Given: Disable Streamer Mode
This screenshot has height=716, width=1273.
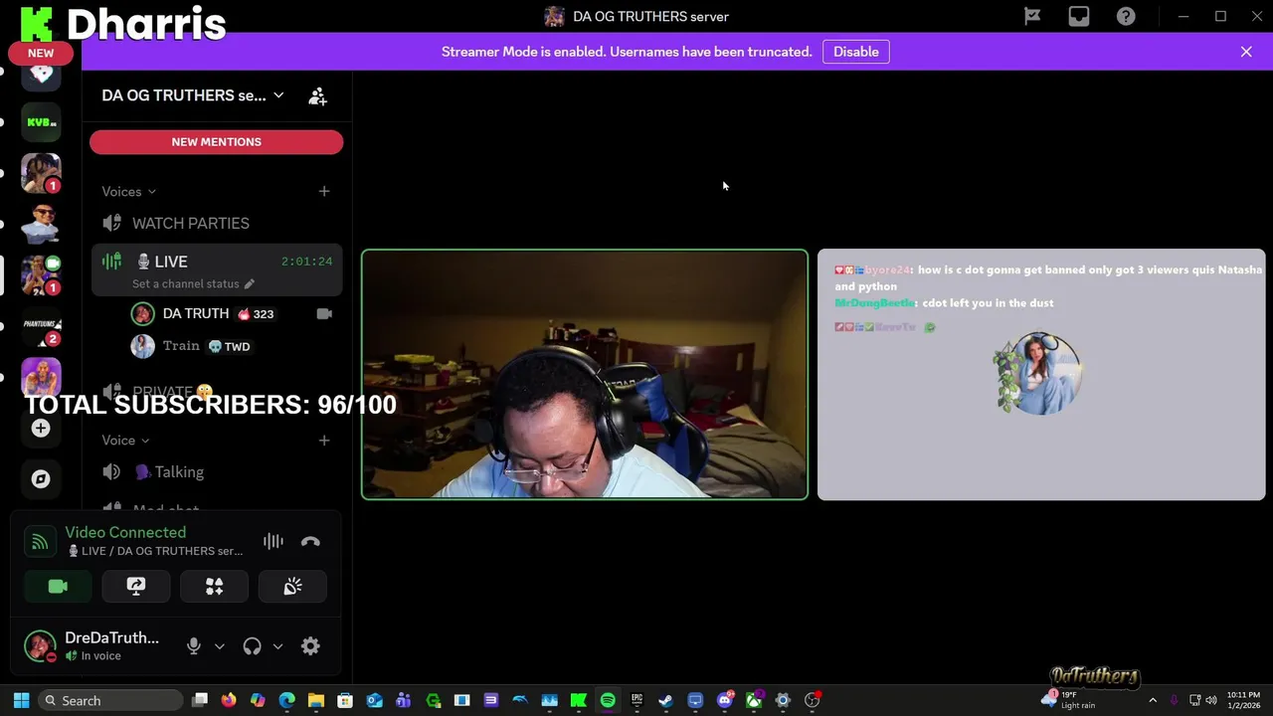Looking at the screenshot, I should pos(856,52).
